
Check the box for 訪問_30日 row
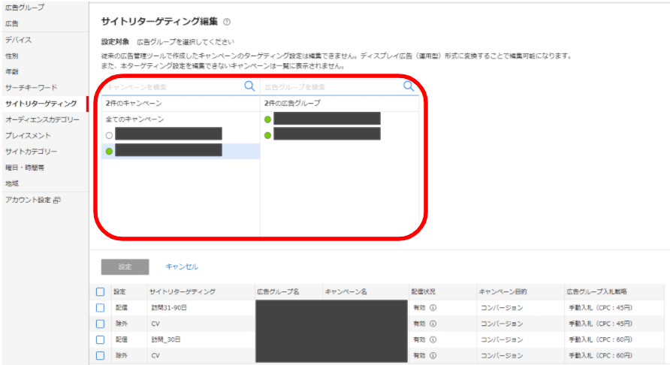coord(101,339)
